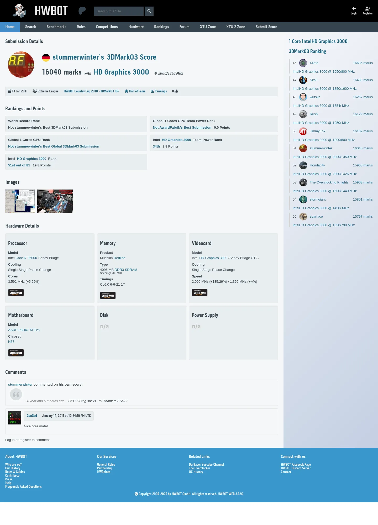Image resolution: width=378 pixels, height=525 pixels.
Task: Click the Memory Amazon badge
Action: 108,295
